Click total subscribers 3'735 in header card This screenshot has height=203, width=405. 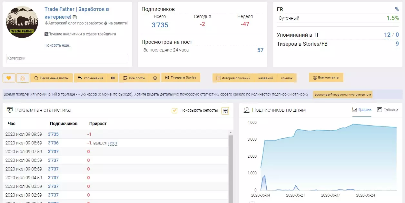point(160,25)
